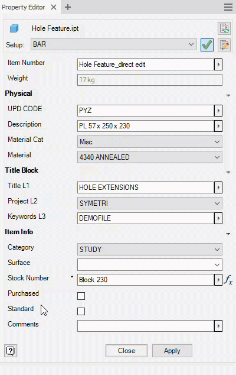Click the refresh properties icon

pos(224,28)
